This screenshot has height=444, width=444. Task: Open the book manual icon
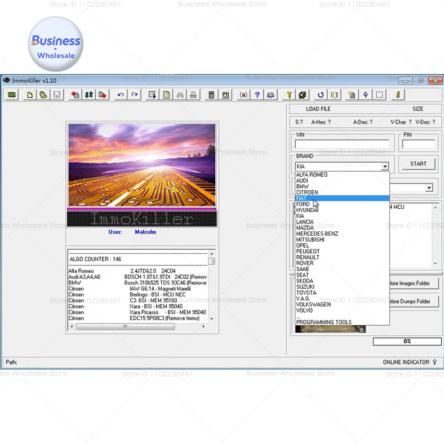click(x=271, y=95)
